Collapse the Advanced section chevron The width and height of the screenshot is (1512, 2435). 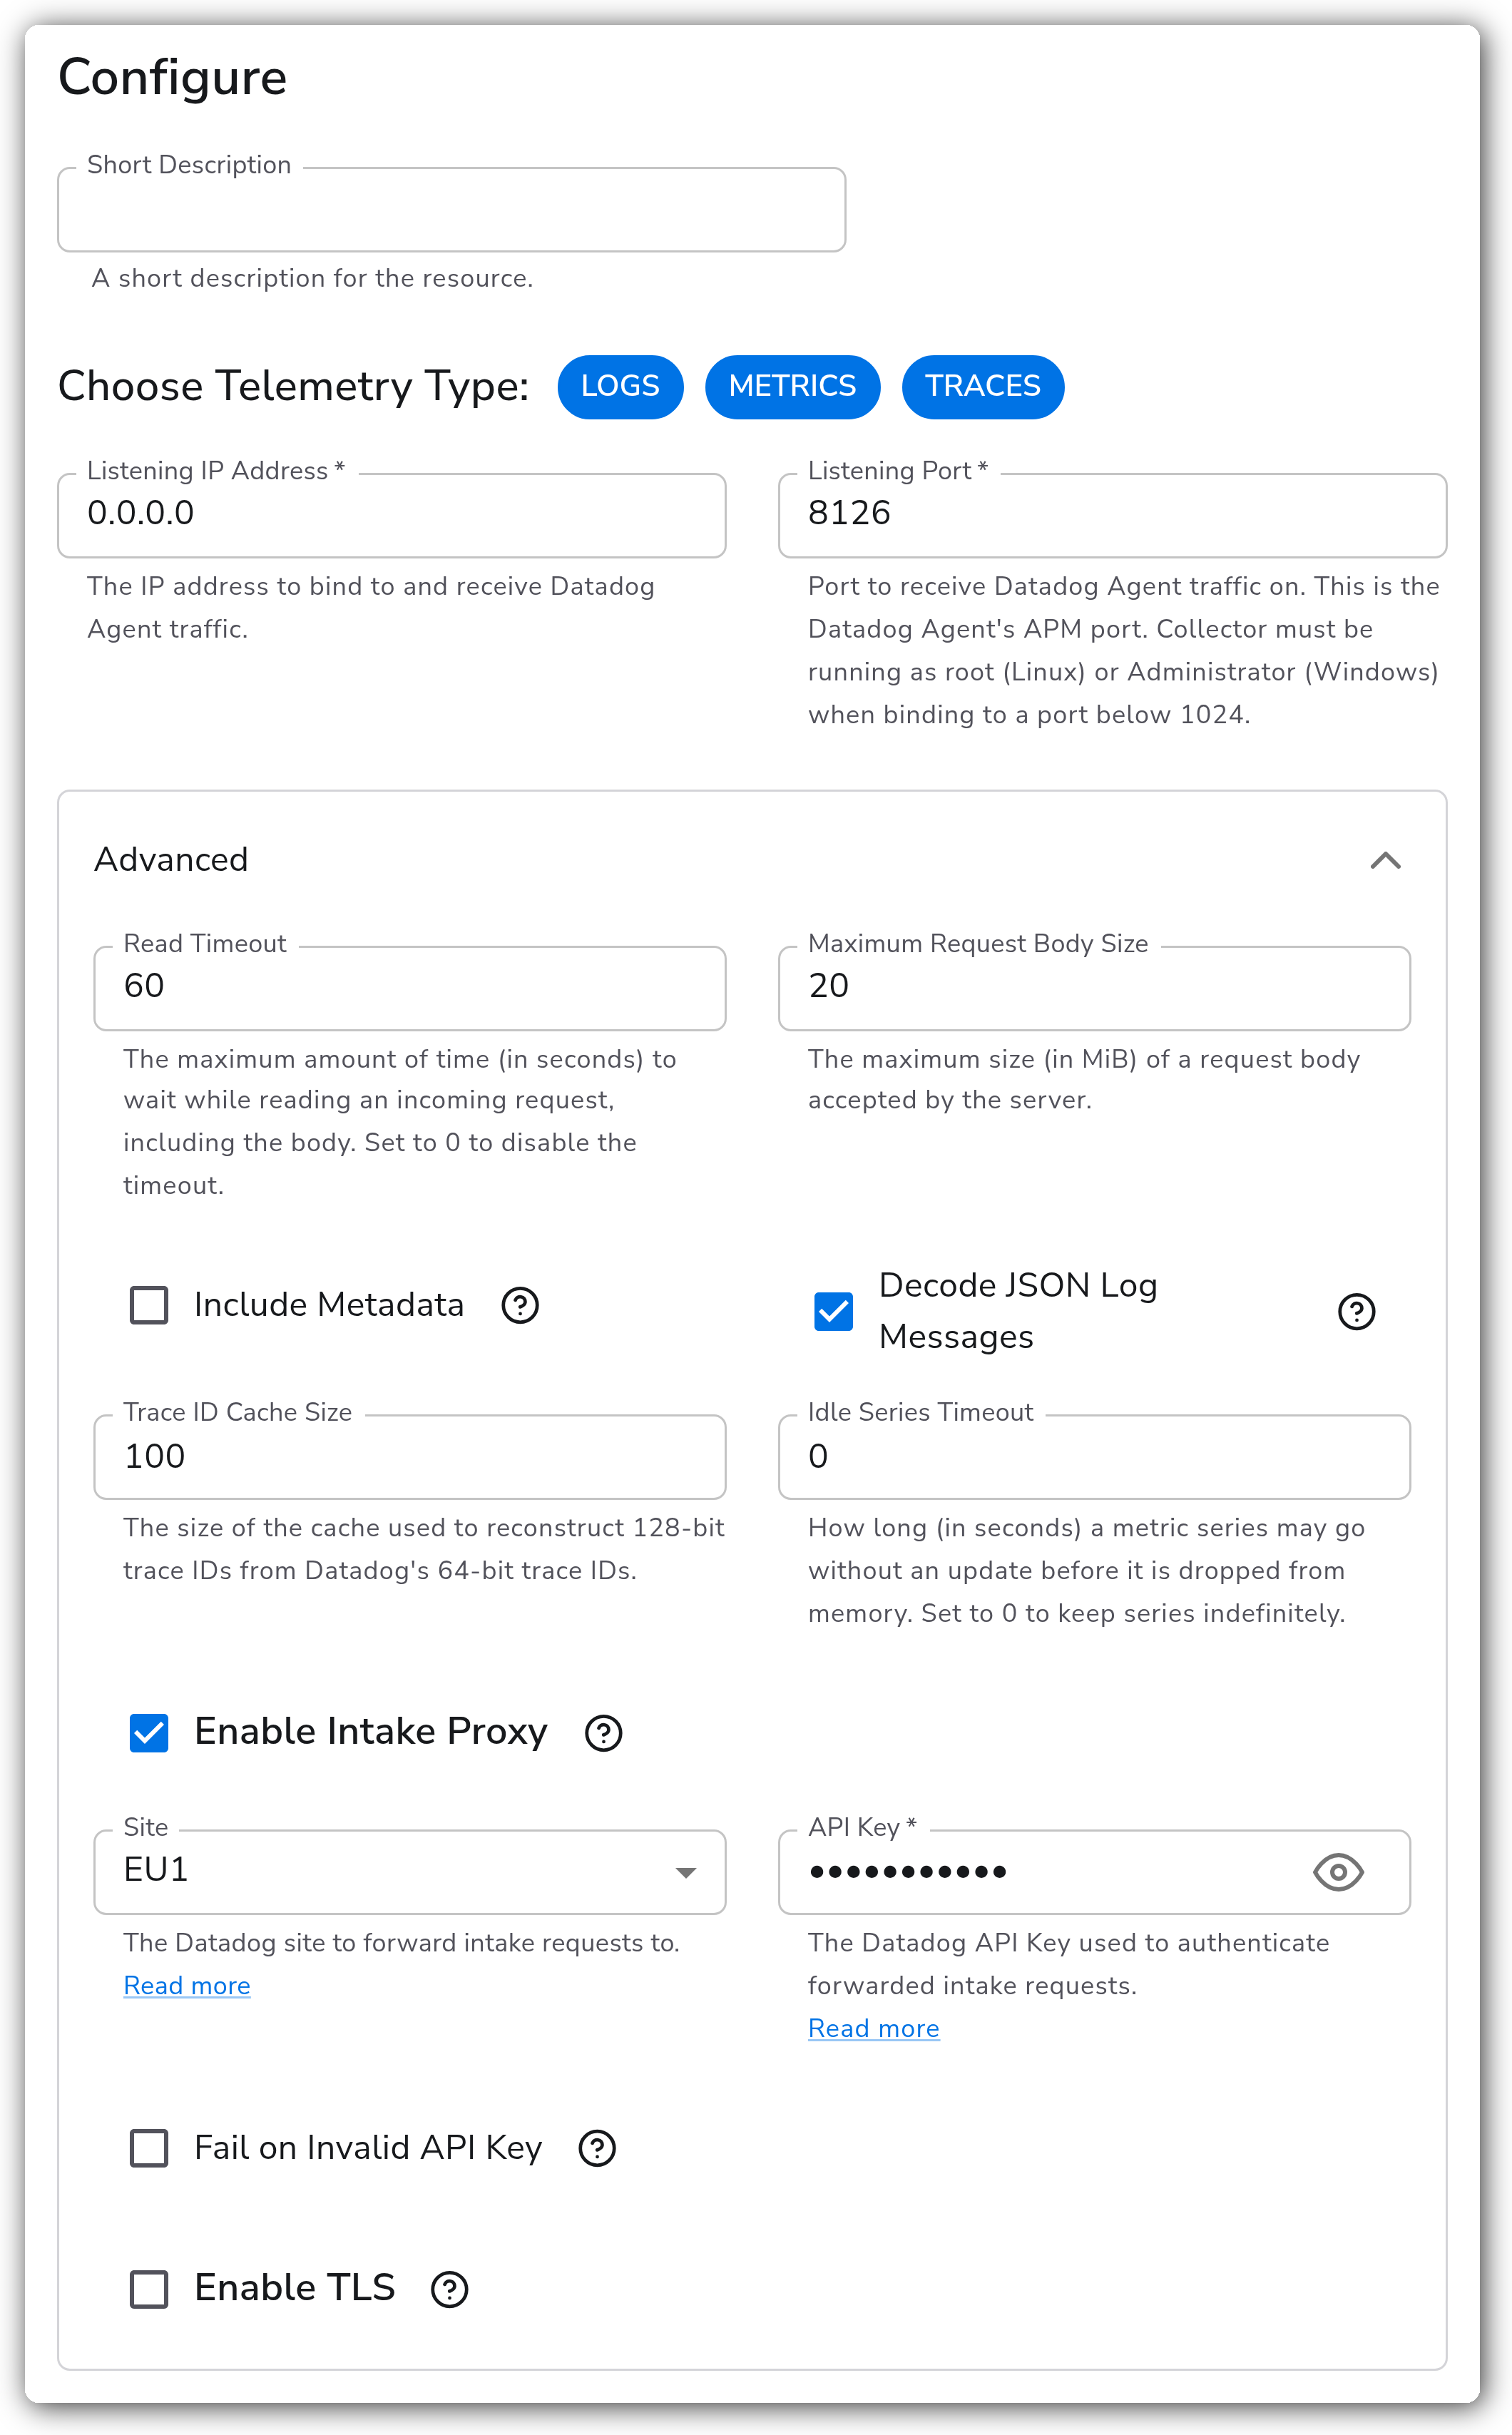[x=1385, y=860]
